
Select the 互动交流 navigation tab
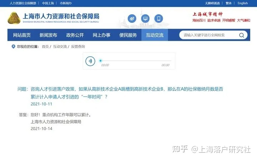click(155, 35)
